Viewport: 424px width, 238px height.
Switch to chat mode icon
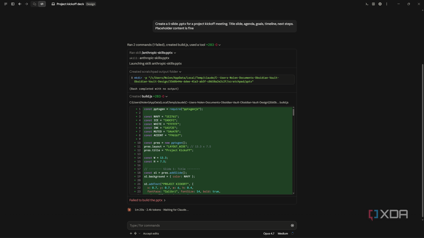click(34, 4)
